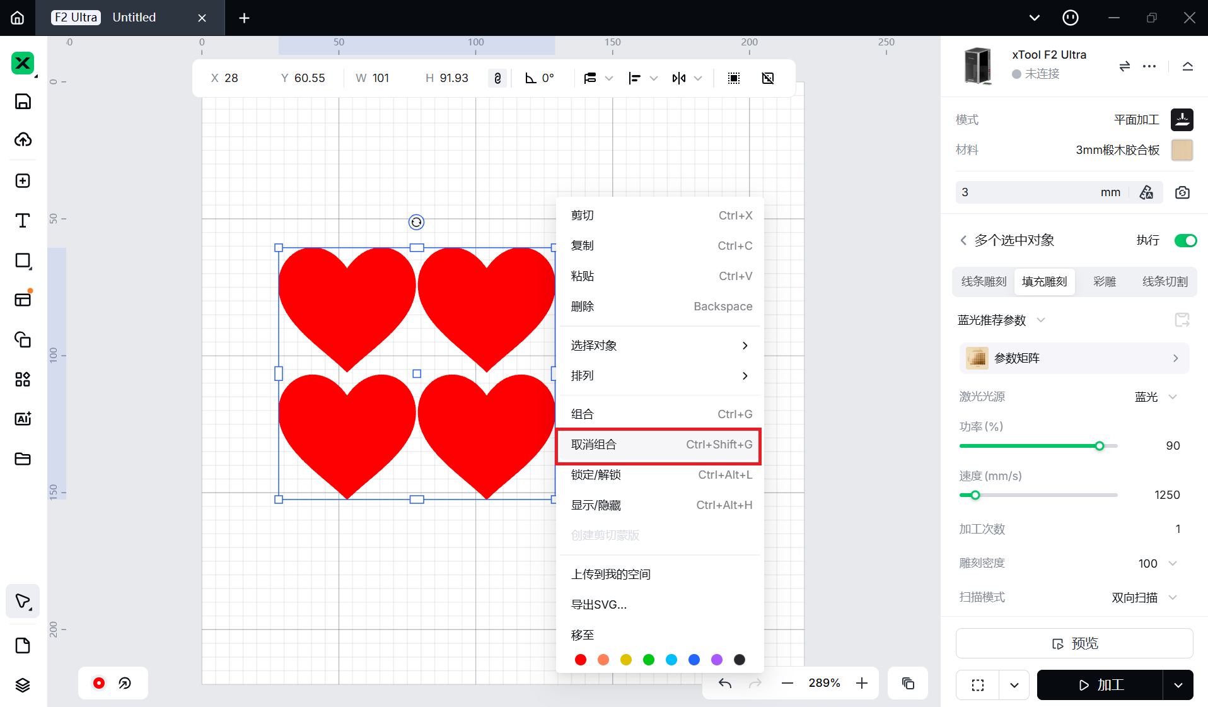The height and width of the screenshot is (707, 1208).
Task: Select the Text tool in left sidebar
Action: coord(23,221)
